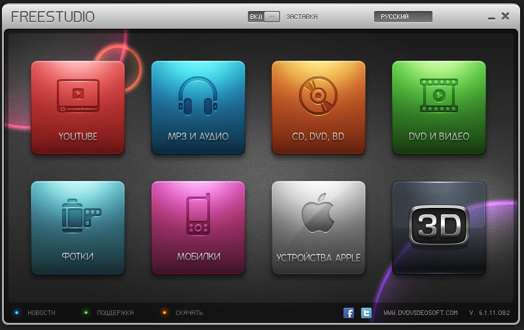Close the FreeStudio window
This screenshot has width=524, height=330.
[x=505, y=16]
